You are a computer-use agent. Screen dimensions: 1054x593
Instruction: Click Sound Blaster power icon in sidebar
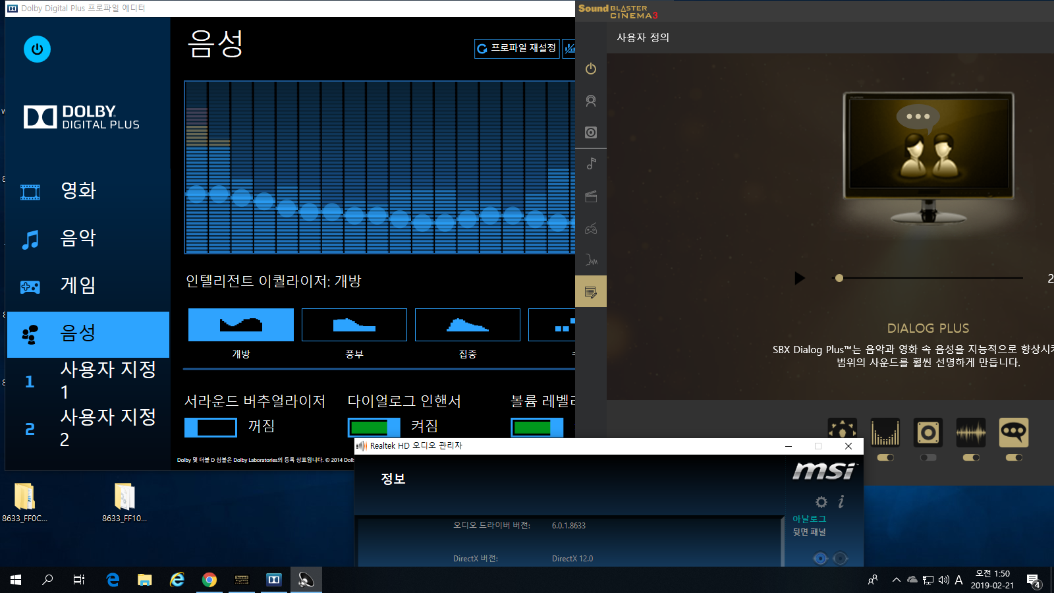click(x=591, y=69)
